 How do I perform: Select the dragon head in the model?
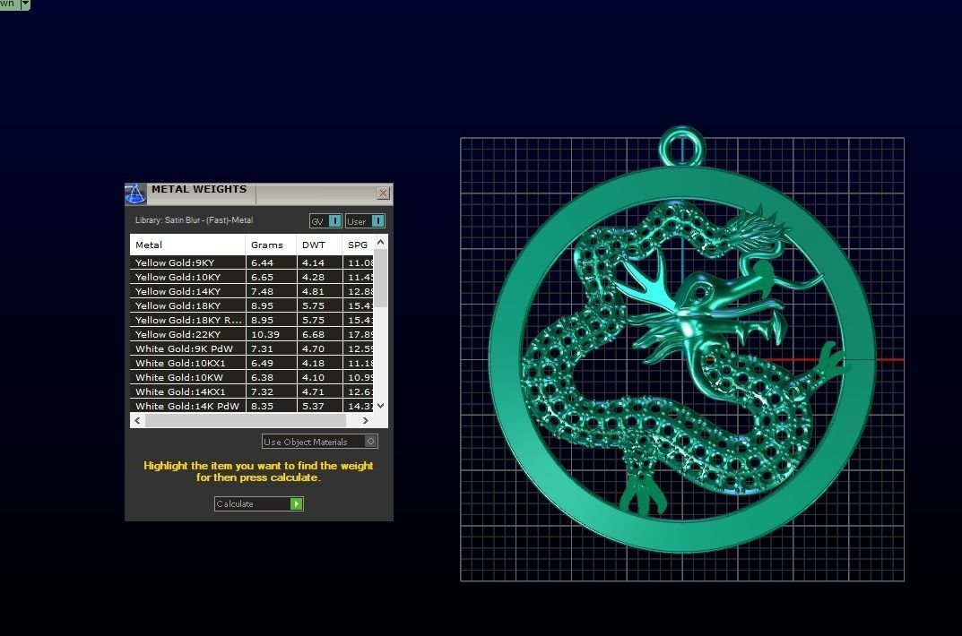(706, 306)
